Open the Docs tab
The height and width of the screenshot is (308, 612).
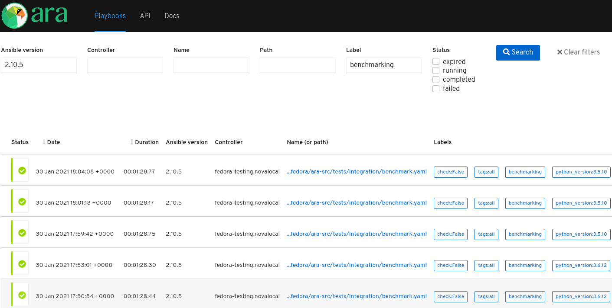tap(171, 16)
